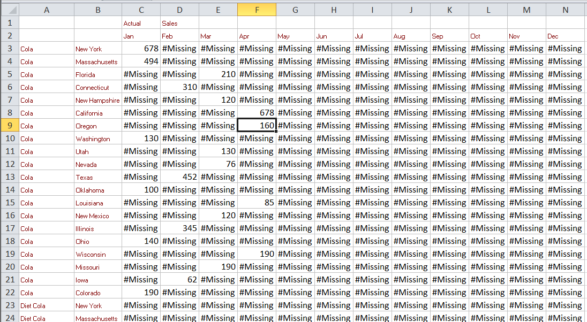Select the Washington cell

point(98,139)
